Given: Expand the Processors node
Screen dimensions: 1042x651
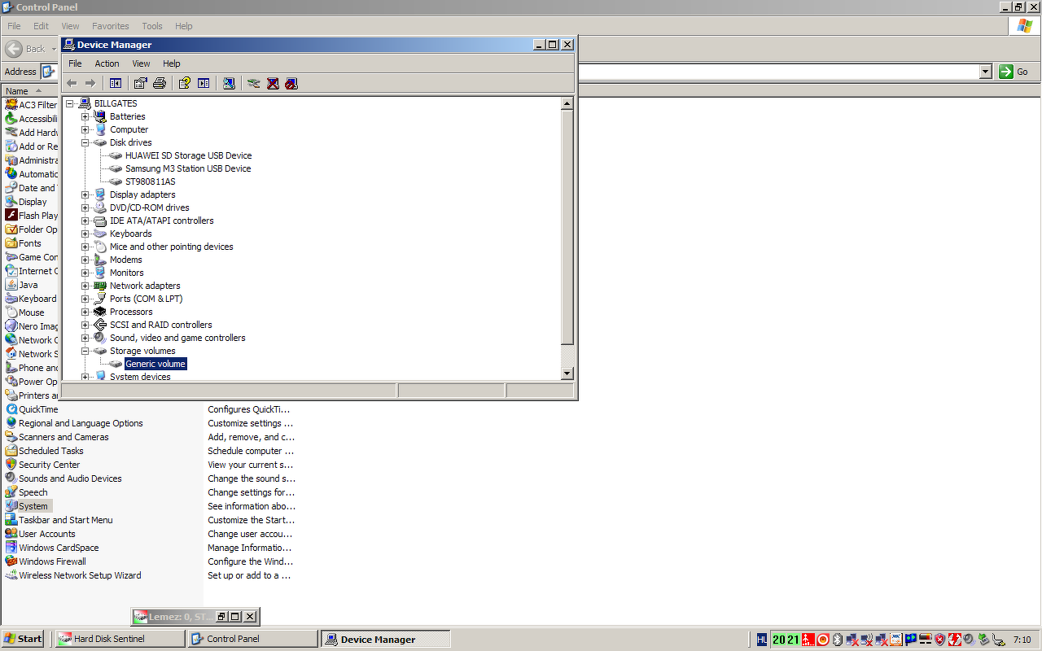Looking at the screenshot, I should [85, 312].
